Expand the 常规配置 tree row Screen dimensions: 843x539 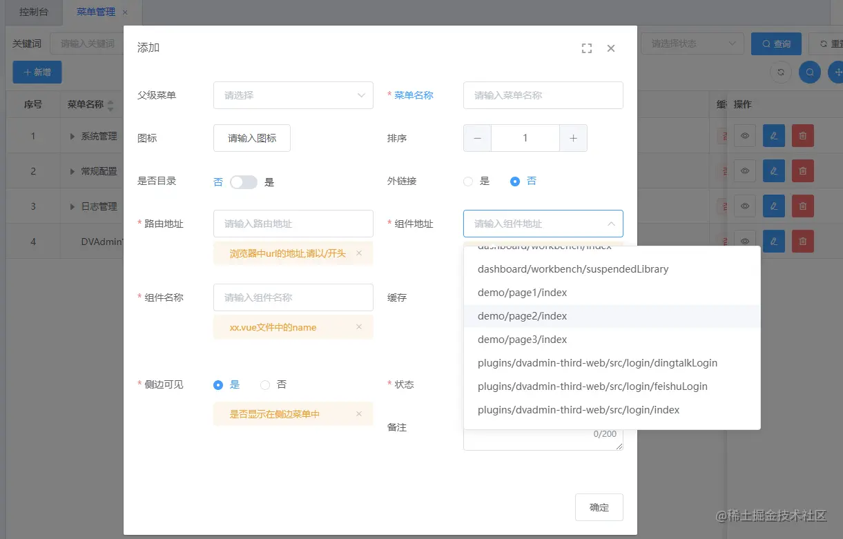tap(72, 171)
